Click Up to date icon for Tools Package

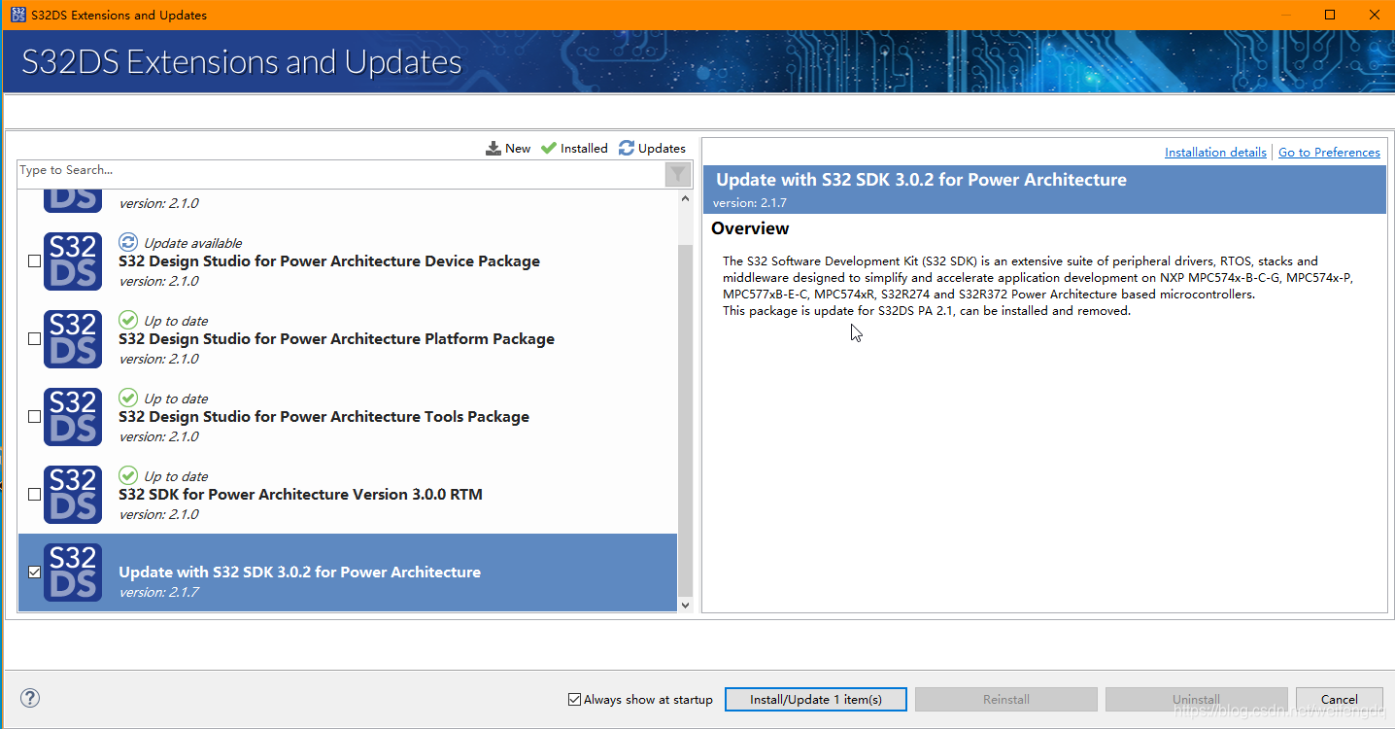click(x=128, y=398)
